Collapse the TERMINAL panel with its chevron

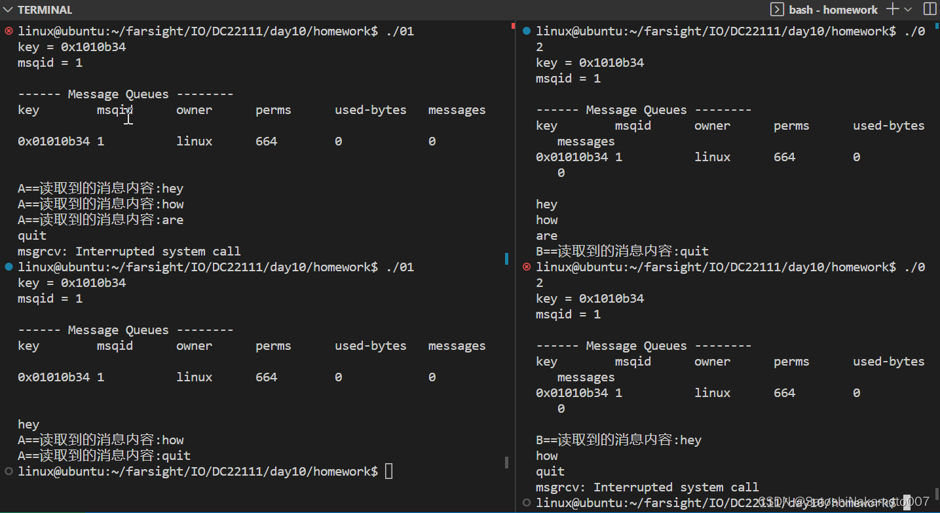(x=9, y=9)
